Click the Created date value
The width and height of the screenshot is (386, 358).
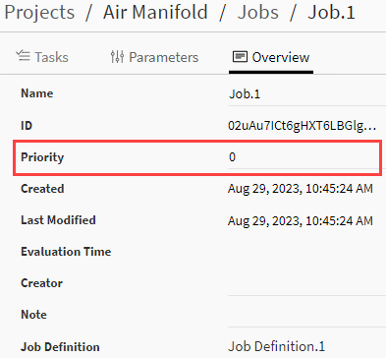click(301, 189)
